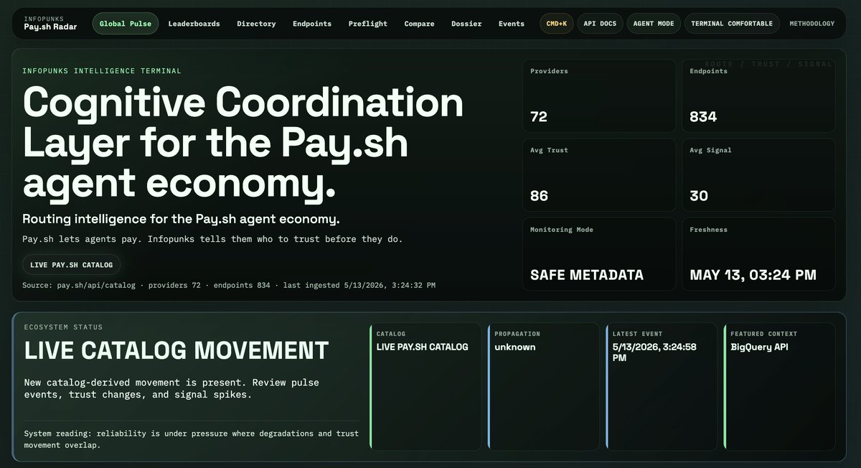
Task: Open the Directory tab
Action: [x=256, y=24]
